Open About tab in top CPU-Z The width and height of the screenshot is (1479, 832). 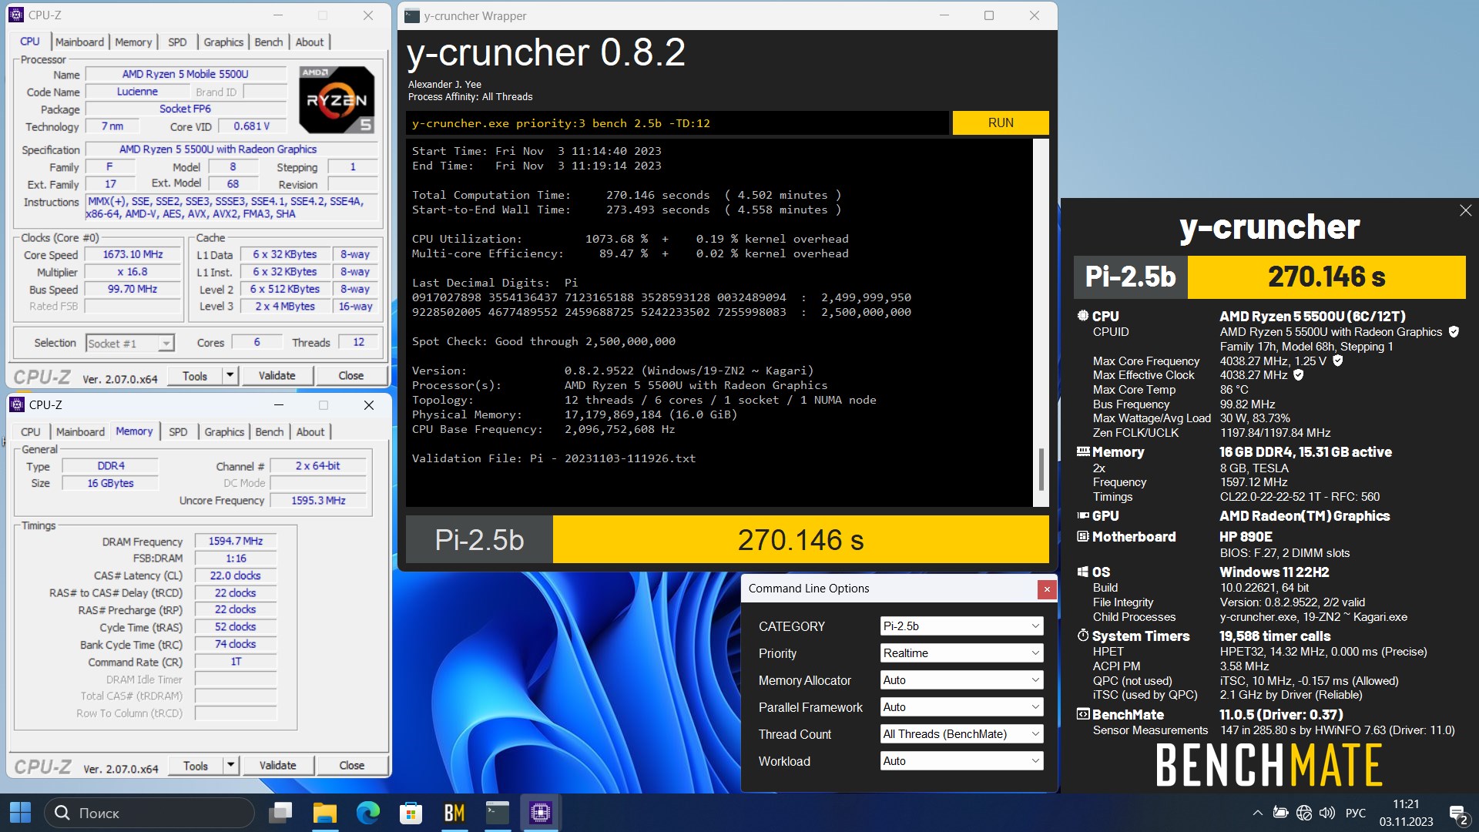point(310,42)
